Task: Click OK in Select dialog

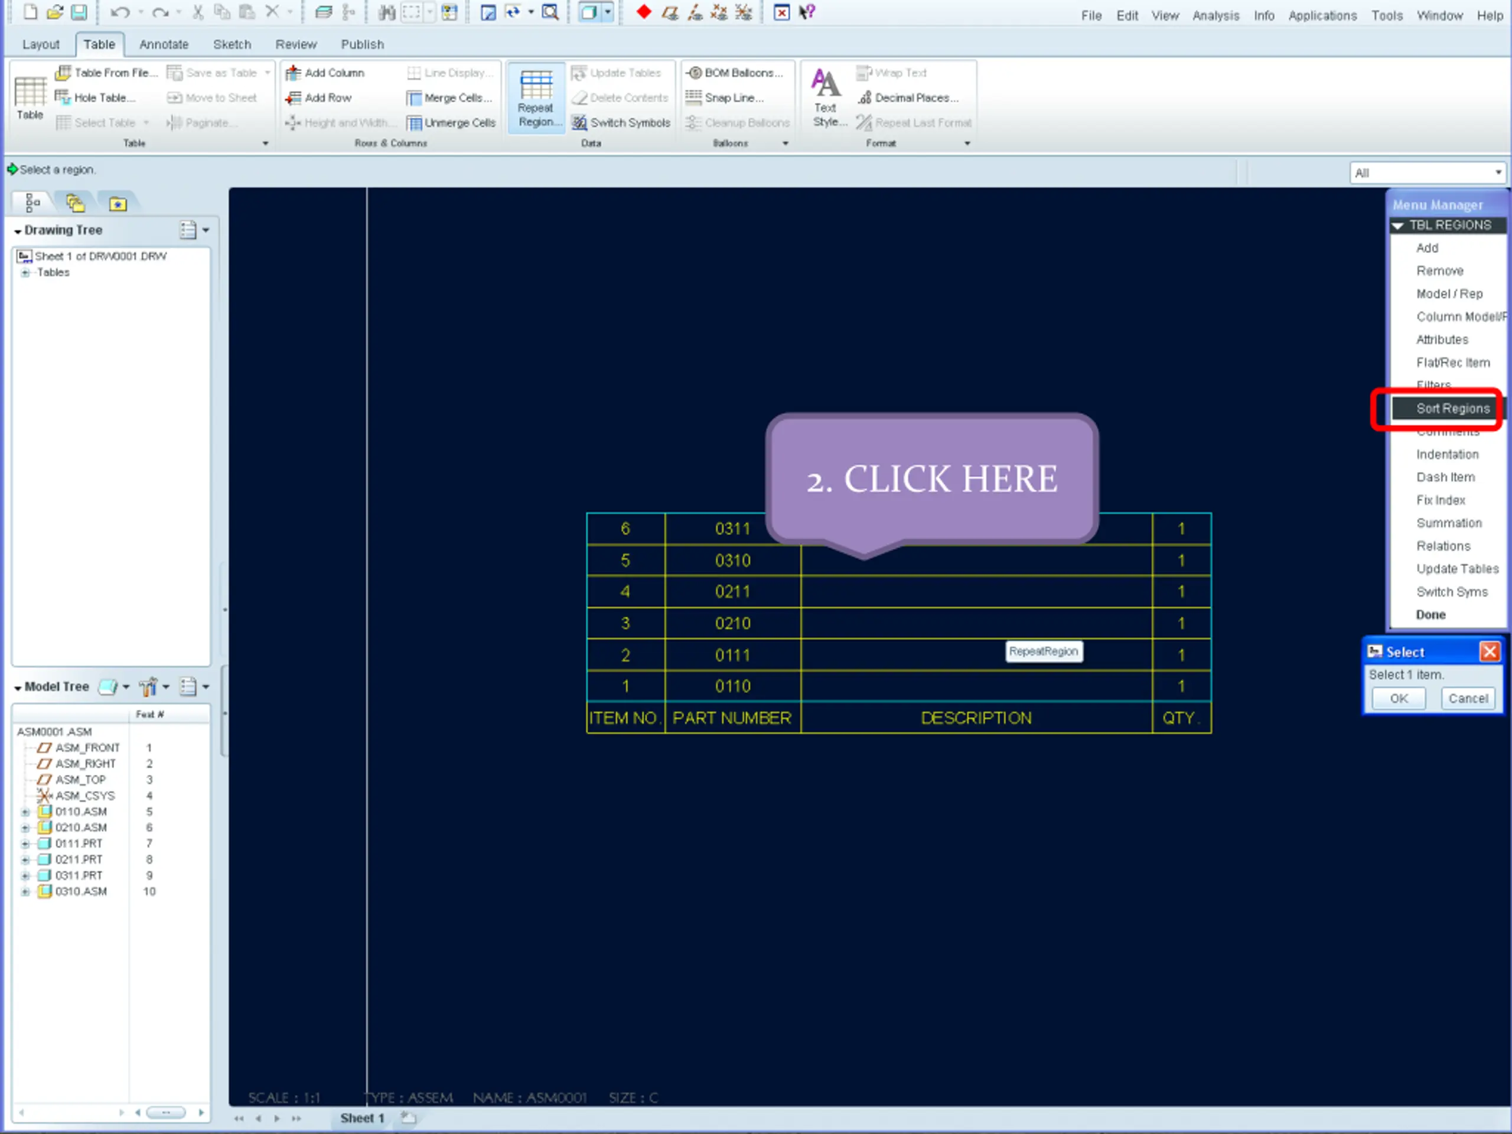Action: pos(1399,699)
